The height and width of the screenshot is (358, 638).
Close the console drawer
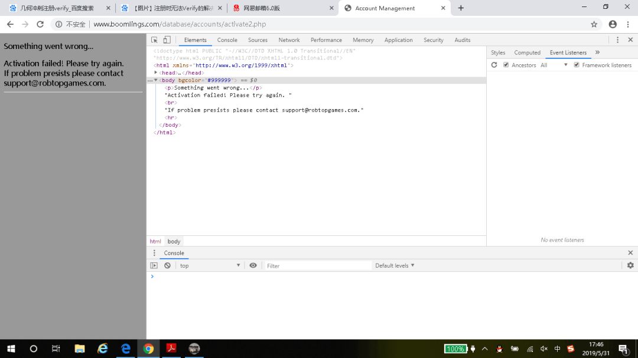pyautogui.click(x=630, y=253)
